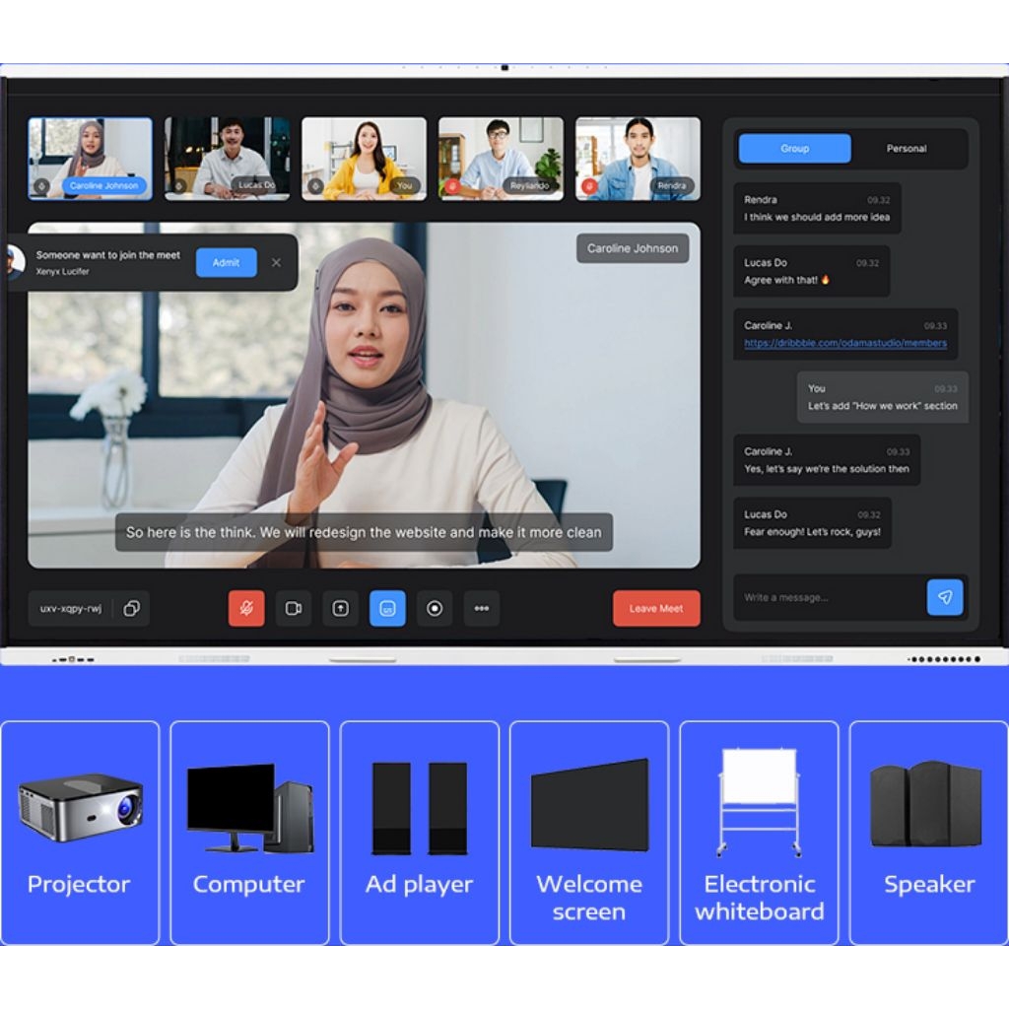Screen dimensions: 1009x1009
Task: Click the Speaker device icon
Action: point(928,806)
